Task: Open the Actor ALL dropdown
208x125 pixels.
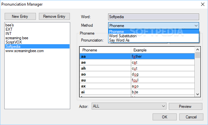Action: coord(129,106)
